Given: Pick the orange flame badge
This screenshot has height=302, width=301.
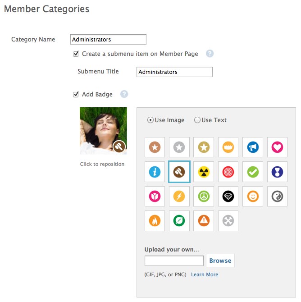Looking at the screenshot, I should (155, 221).
